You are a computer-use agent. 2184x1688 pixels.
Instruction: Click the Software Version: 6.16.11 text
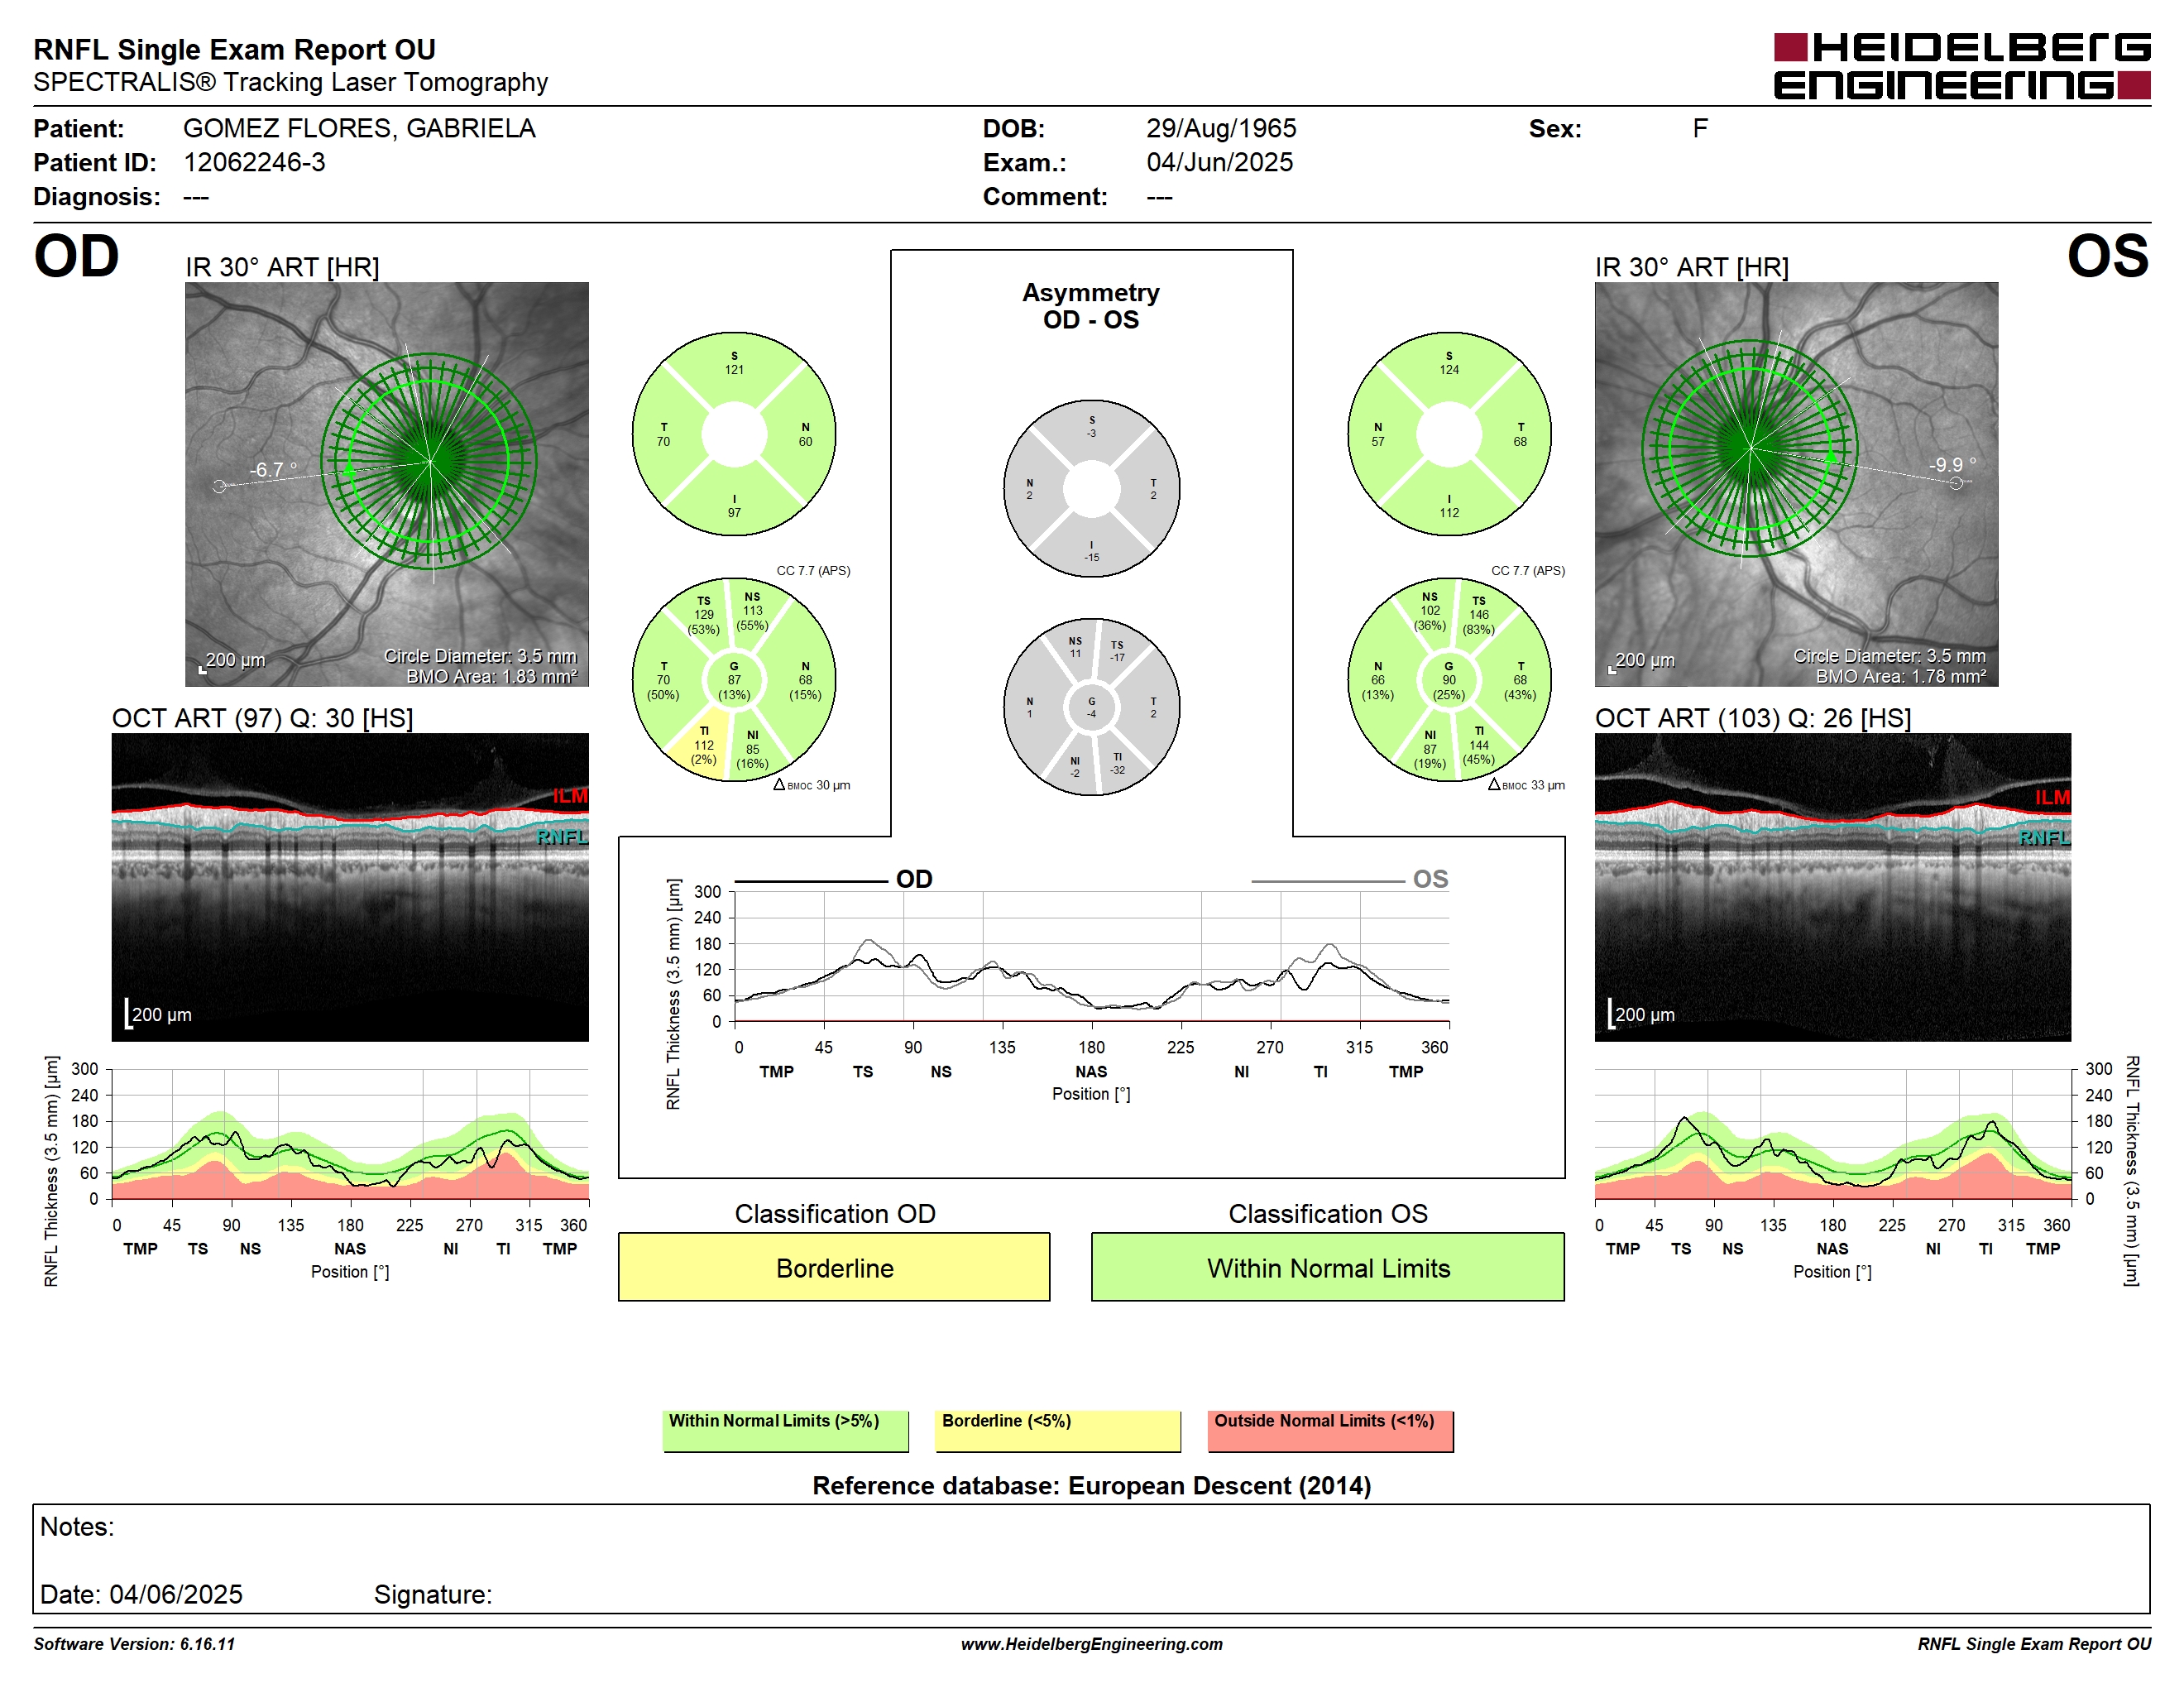coord(134,1644)
